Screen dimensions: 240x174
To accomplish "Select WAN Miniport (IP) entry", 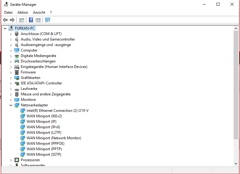I will click(42, 122).
